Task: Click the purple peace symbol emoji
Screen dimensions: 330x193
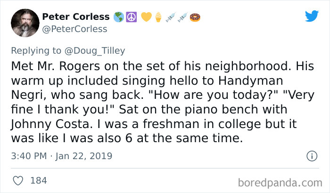Action: (x=132, y=17)
